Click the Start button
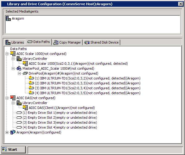The height and width of the screenshot is (155, 185). click(x=14, y=149)
